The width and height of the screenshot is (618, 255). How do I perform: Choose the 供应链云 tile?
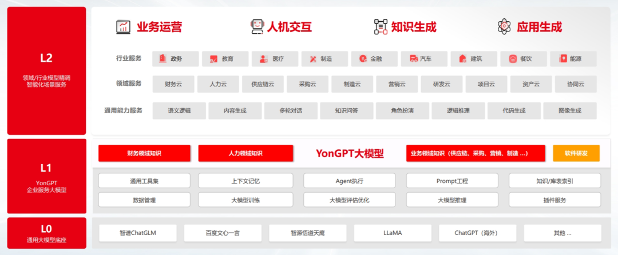tap(262, 85)
